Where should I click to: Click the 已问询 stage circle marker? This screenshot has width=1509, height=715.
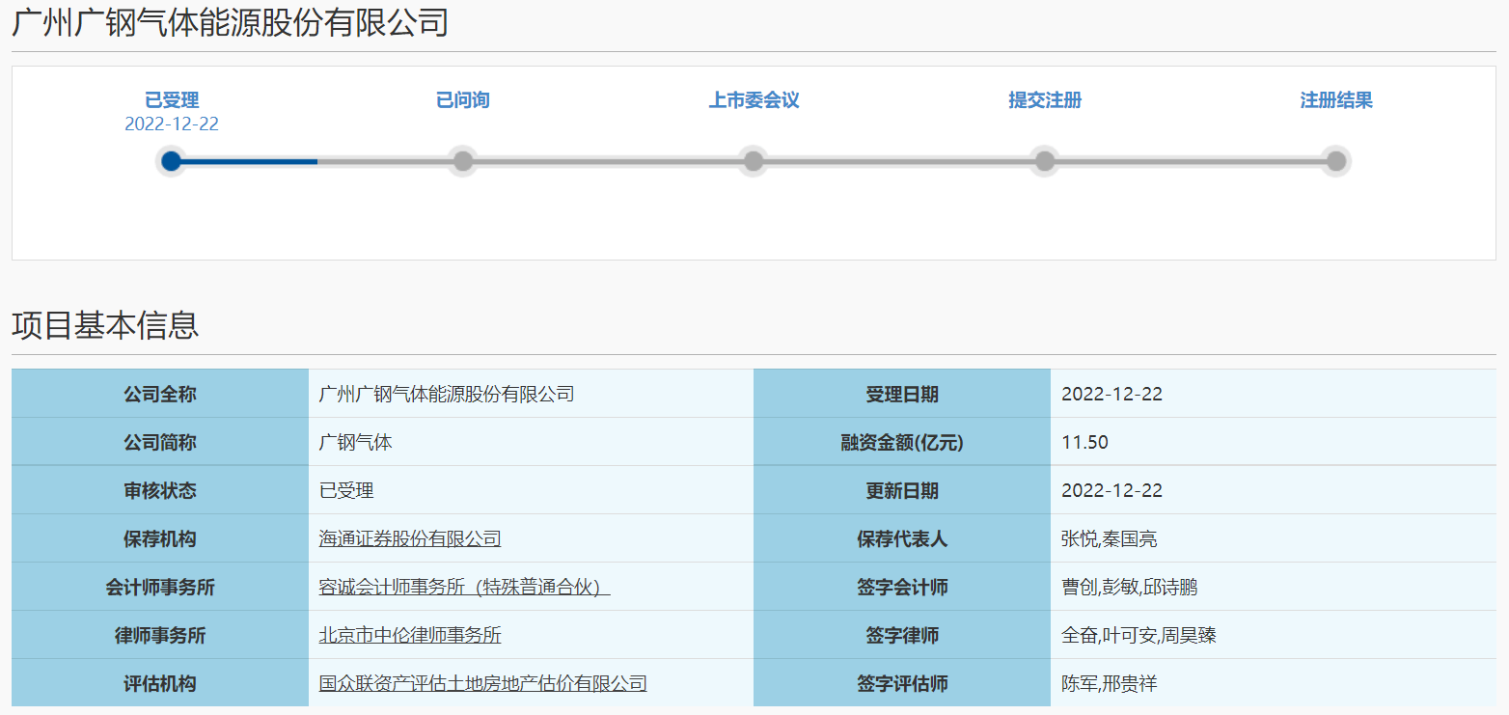click(x=462, y=161)
